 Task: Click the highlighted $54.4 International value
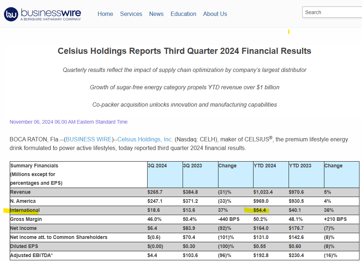260,210
